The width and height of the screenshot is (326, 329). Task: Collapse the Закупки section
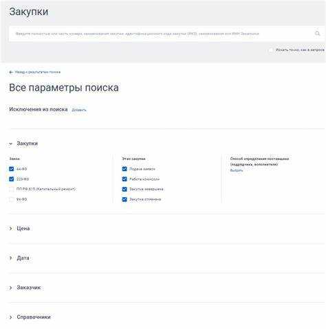click(x=10, y=144)
